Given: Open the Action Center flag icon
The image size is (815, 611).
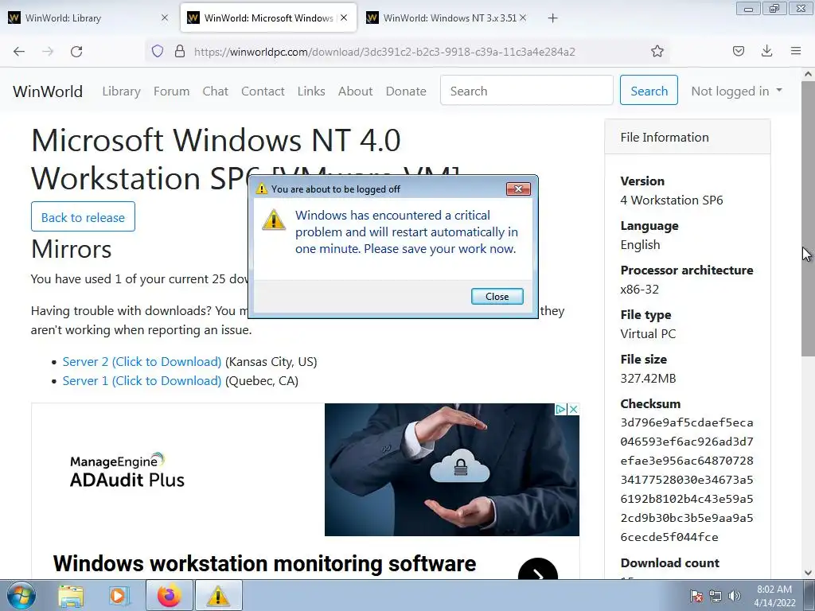Looking at the screenshot, I should click(x=696, y=596).
